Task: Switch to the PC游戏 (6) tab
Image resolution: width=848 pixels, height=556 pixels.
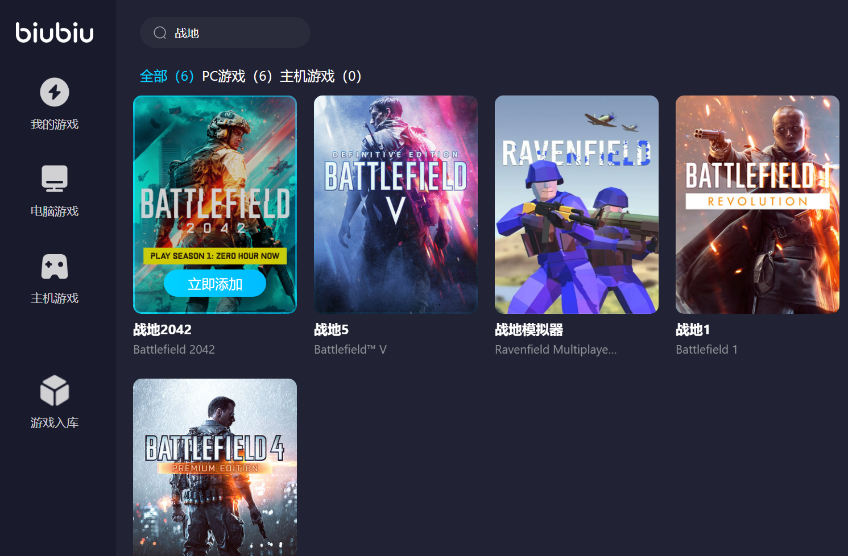Action: [x=237, y=76]
